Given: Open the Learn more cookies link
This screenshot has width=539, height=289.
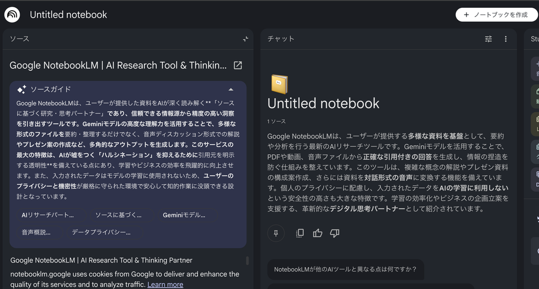Looking at the screenshot, I should click(165, 285).
